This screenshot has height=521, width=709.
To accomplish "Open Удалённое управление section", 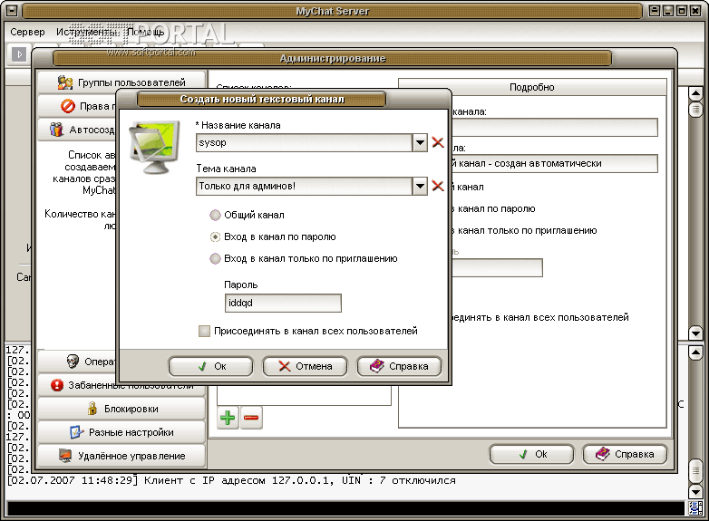I will (121, 456).
